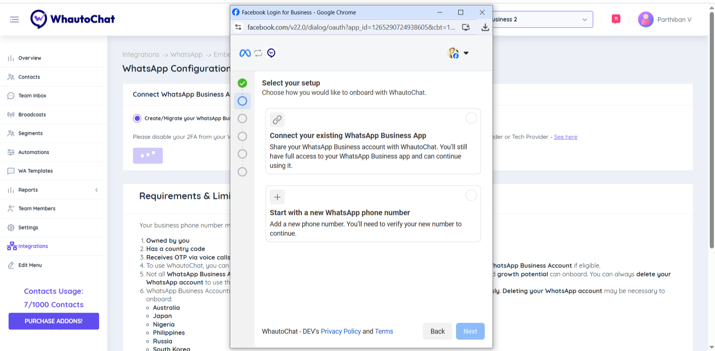Click the WhatsApp breadcrumb link

coord(186,54)
